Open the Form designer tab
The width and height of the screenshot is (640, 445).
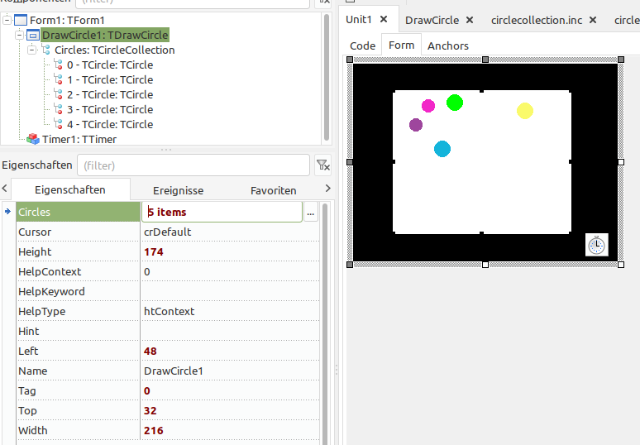click(401, 45)
